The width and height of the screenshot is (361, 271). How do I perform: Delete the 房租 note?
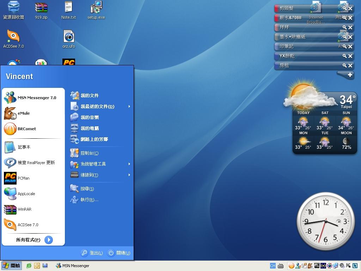click(350, 66)
